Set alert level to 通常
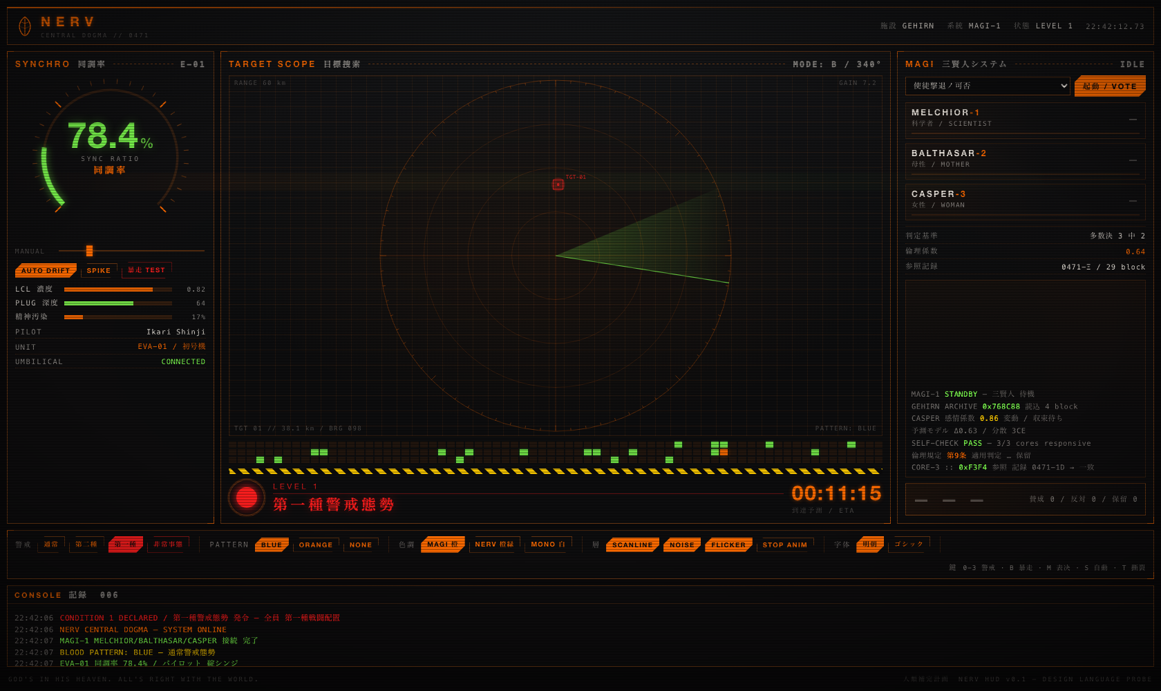Viewport: 1161px width, 691px height. tap(51, 545)
